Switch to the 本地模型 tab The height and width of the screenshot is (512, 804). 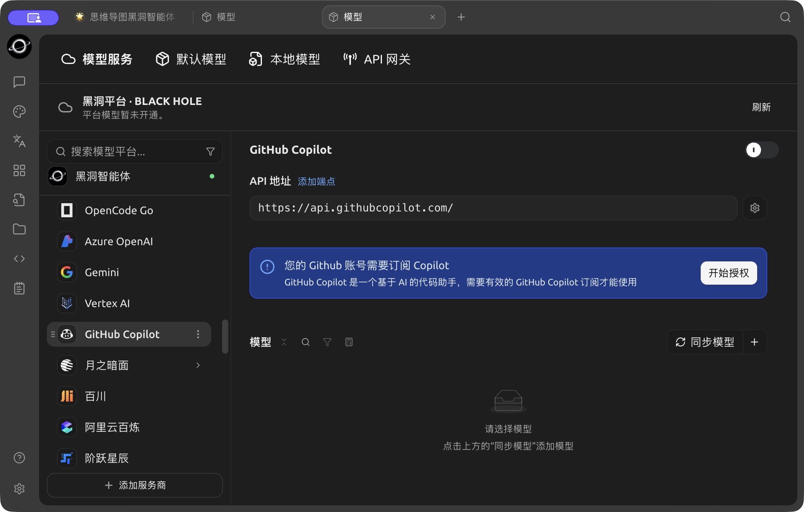click(x=284, y=59)
